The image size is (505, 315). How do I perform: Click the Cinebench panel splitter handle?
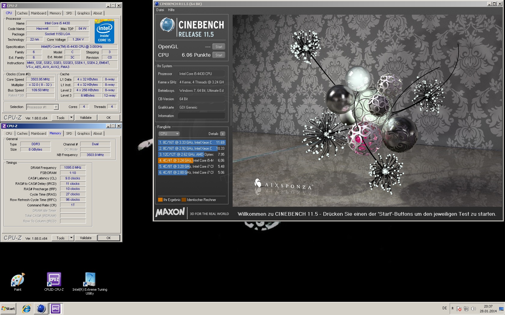pos(231,116)
